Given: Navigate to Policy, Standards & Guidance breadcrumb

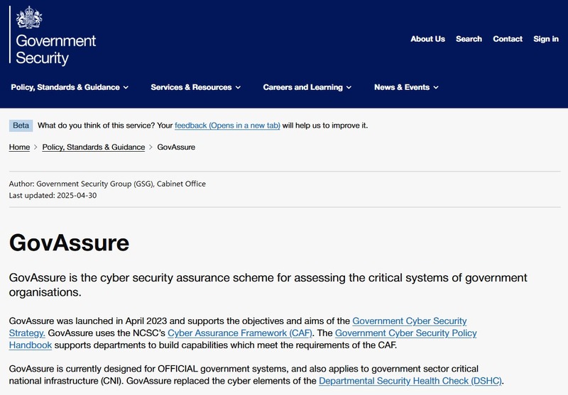Looking at the screenshot, I should pyautogui.click(x=93, y=147).
